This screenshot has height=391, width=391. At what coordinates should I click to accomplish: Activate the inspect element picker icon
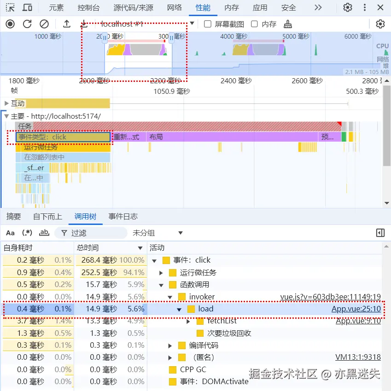10,8
